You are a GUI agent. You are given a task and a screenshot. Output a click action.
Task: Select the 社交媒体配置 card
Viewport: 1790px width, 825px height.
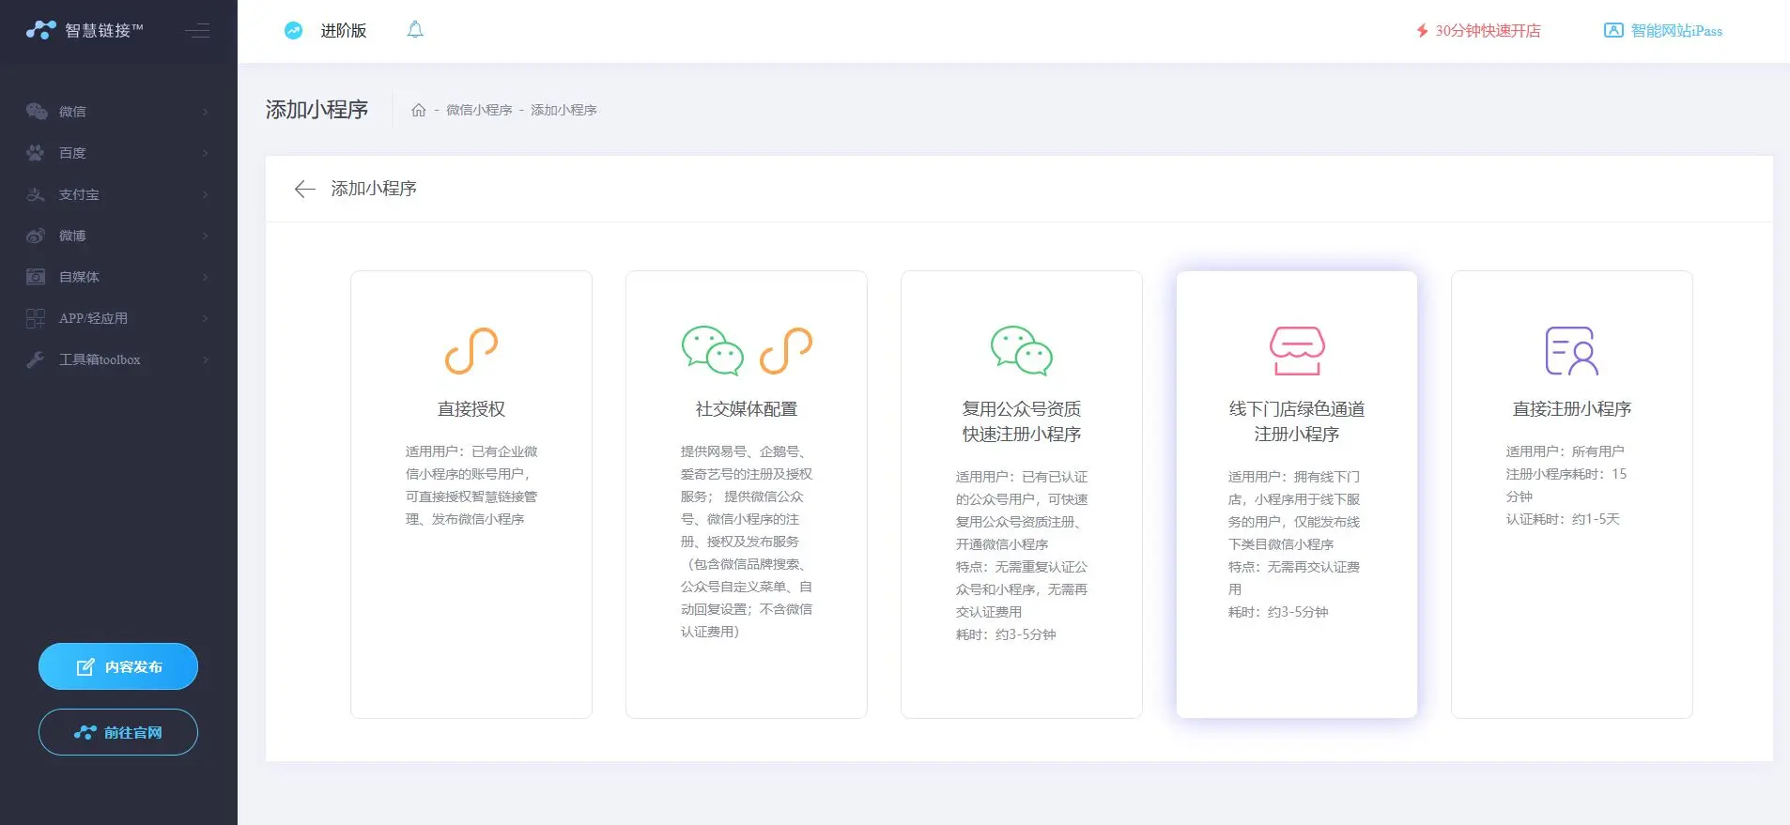click(746, 495)
